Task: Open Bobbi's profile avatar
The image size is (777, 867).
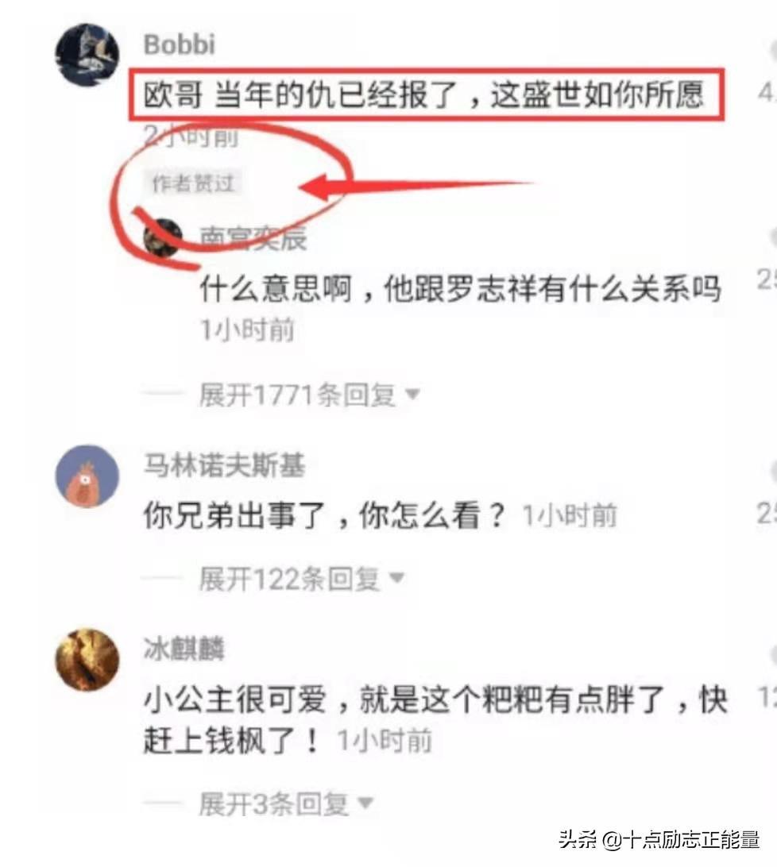Action: click(87, 55)
